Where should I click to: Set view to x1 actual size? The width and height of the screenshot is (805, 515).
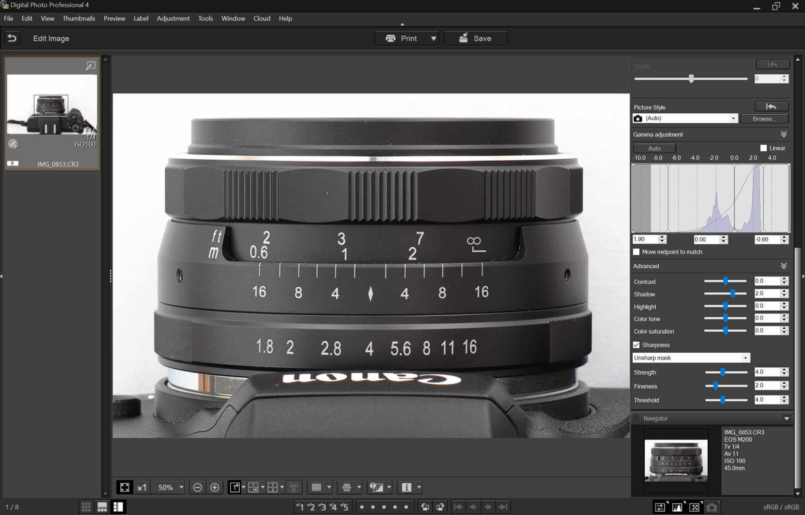[x=142, y=487]
